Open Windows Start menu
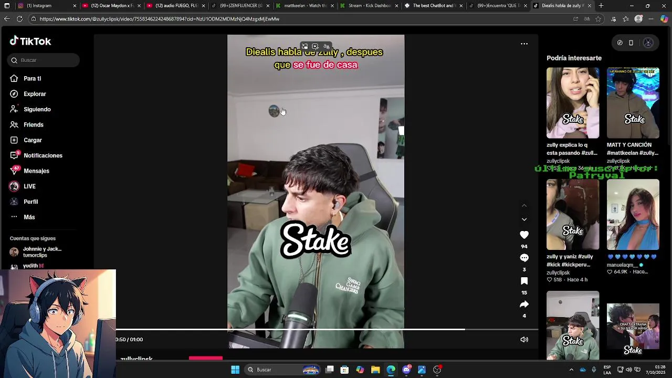The height and width of the screenshot is (378, 672). [235, 370]
